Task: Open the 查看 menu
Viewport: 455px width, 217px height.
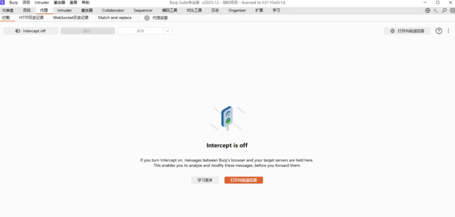Action: (73, 3)
